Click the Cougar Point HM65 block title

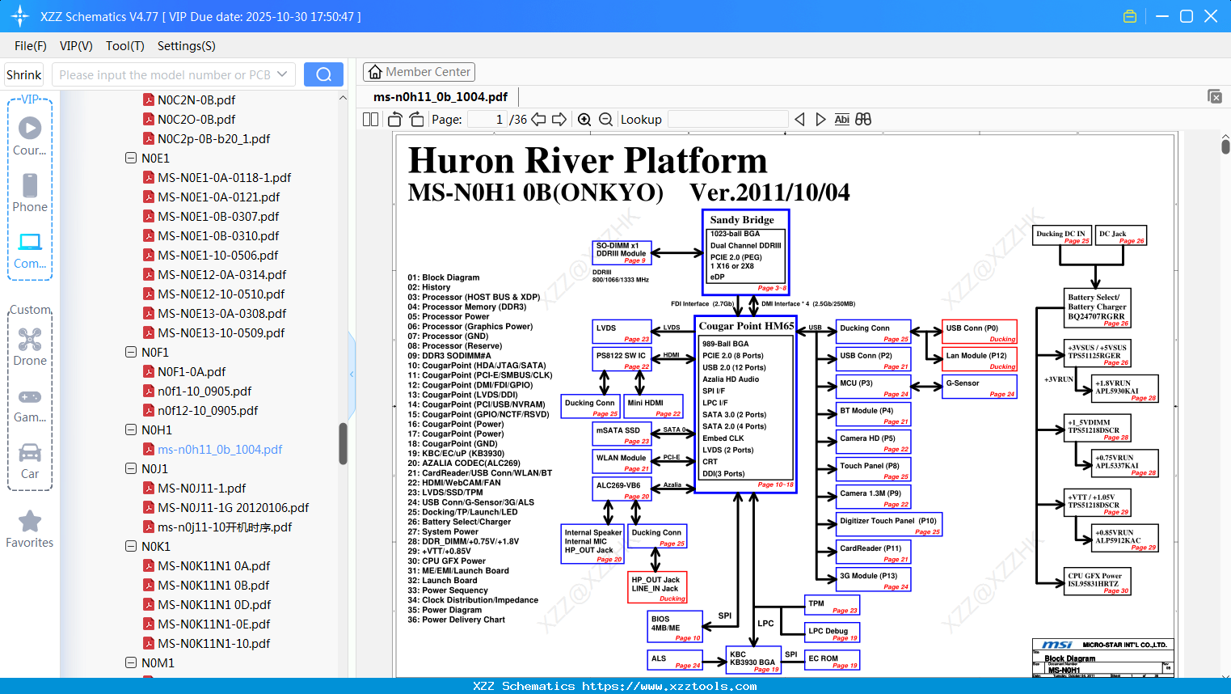point(746,326)
